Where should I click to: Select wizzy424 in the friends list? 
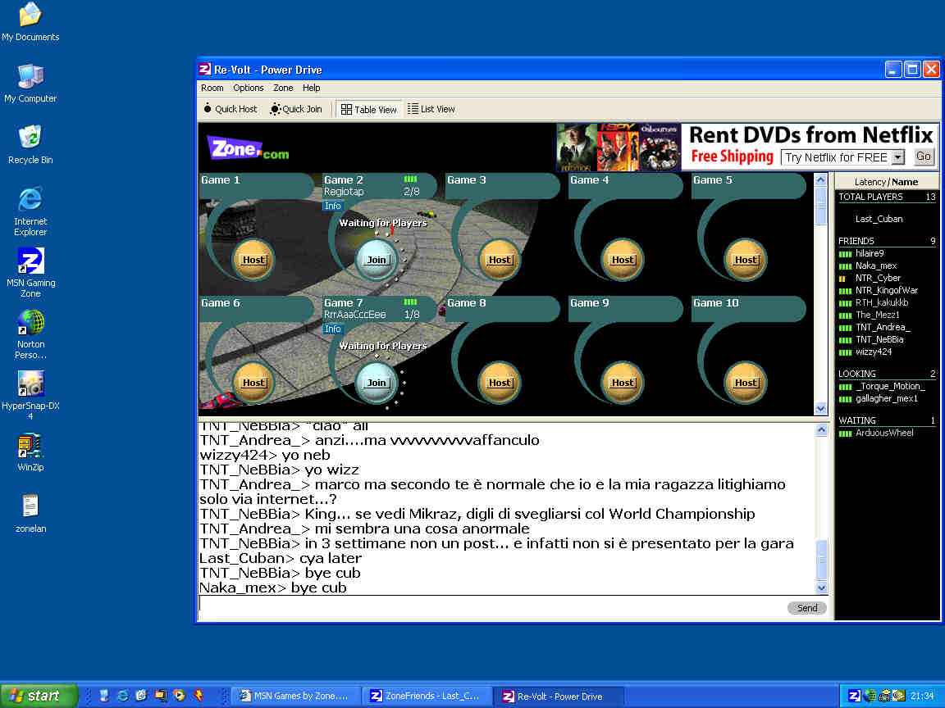click(x=874, y=352)
